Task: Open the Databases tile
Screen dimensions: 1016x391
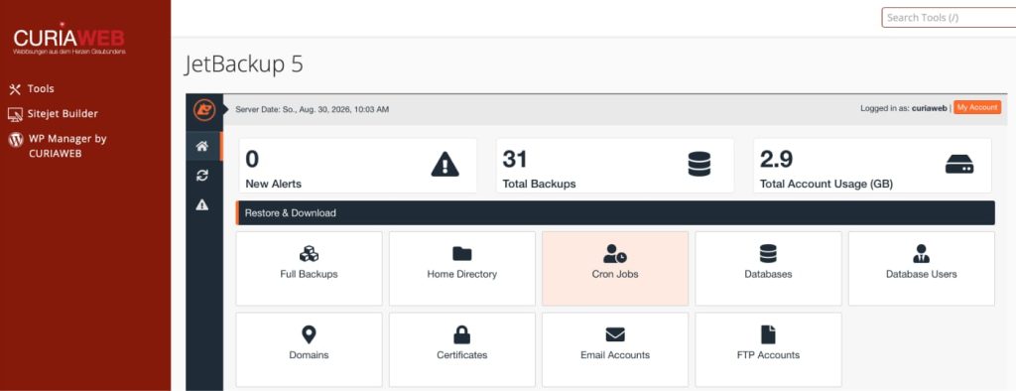Action: [x=769, y=269]
